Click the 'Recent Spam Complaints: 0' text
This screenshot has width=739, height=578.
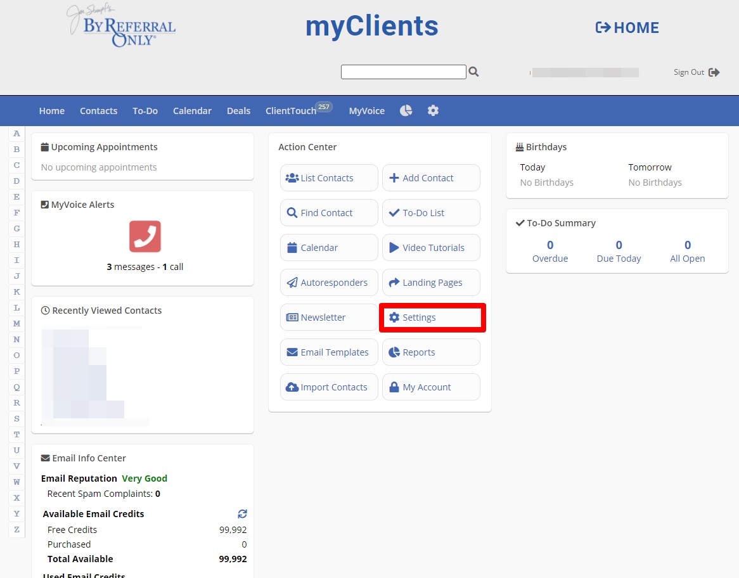click(x=104, y=494)
